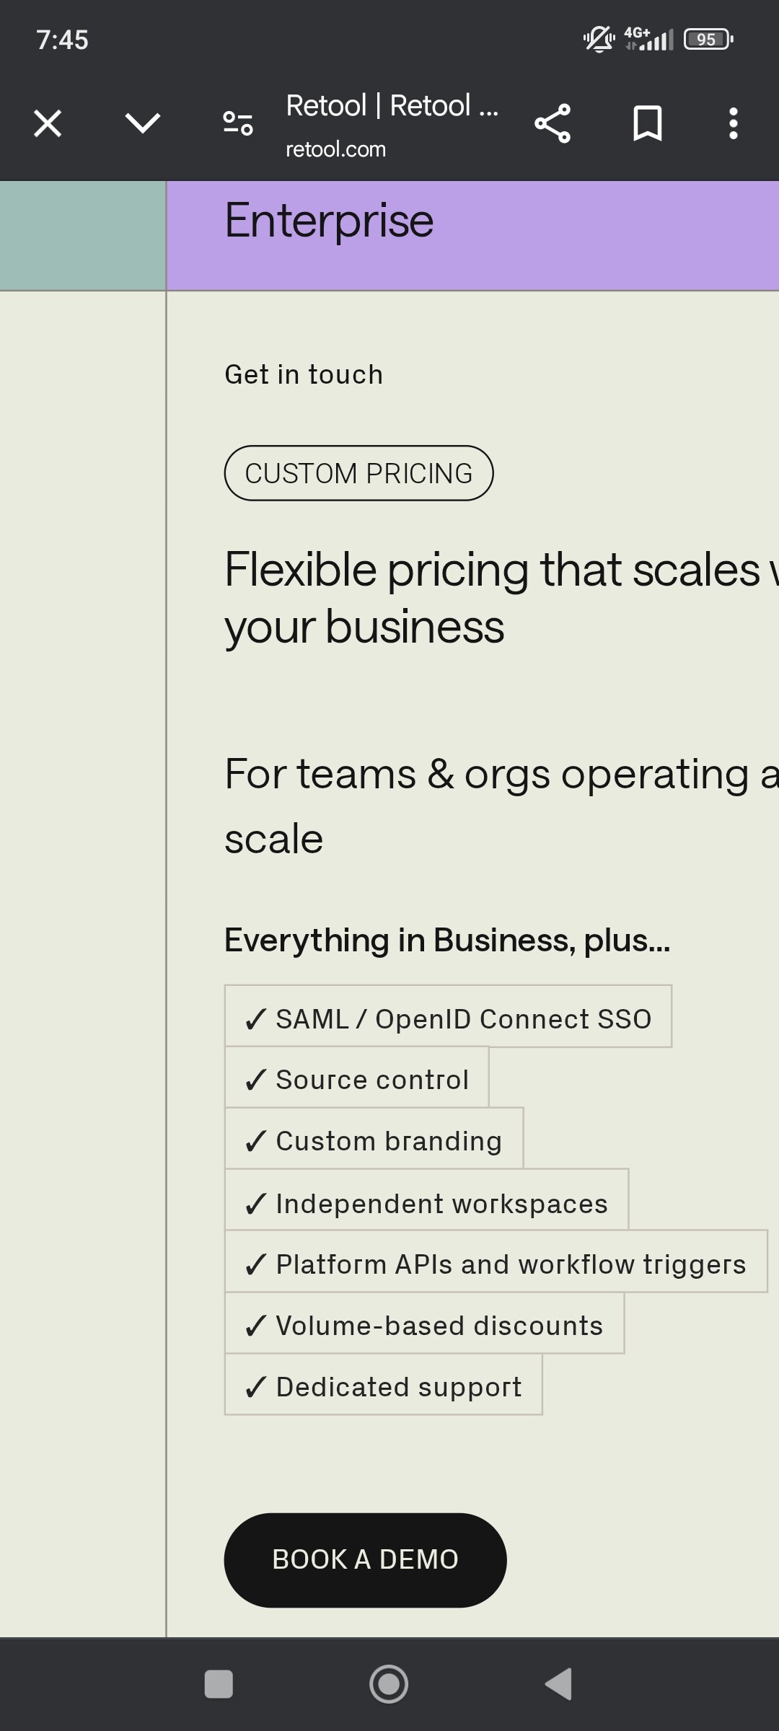Tap the Volume-based discounts tag
Image resolution: width=779 pixels, height=1731 pixels.
coord(424,1323)
